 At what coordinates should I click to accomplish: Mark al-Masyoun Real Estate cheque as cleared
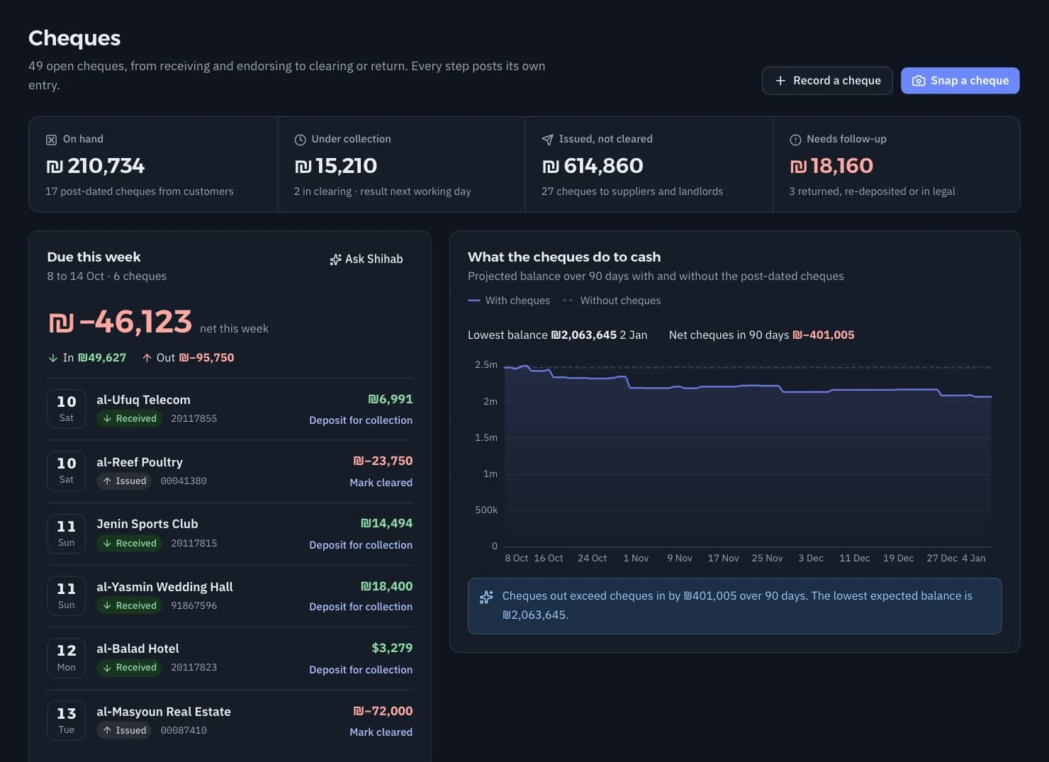(381, 732)
